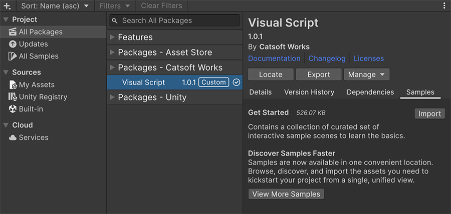Collapse the Project section
The height and width of the screenshot is (214, 451).
tap(6, 20)
